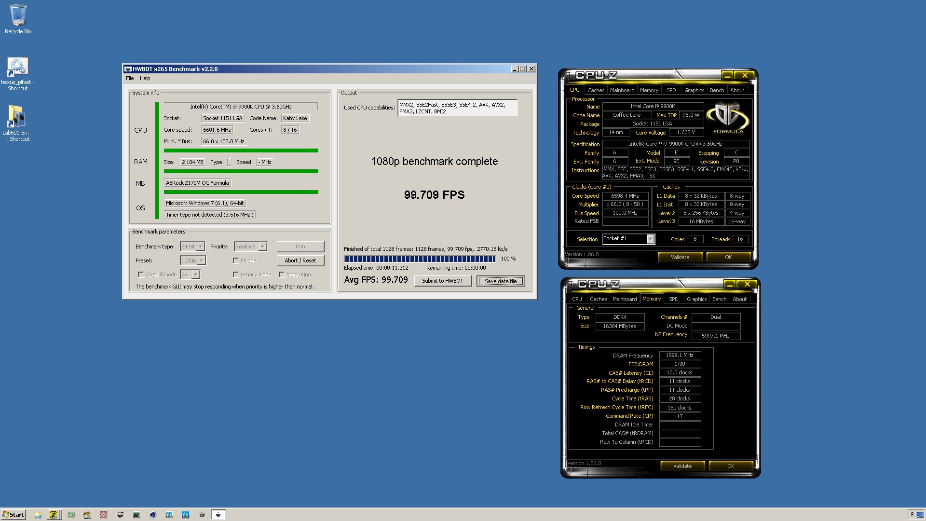The width and height of the screenshot is (926, 521).
Task: Show hidden system tray icons
Action: (x=912, y=515)
